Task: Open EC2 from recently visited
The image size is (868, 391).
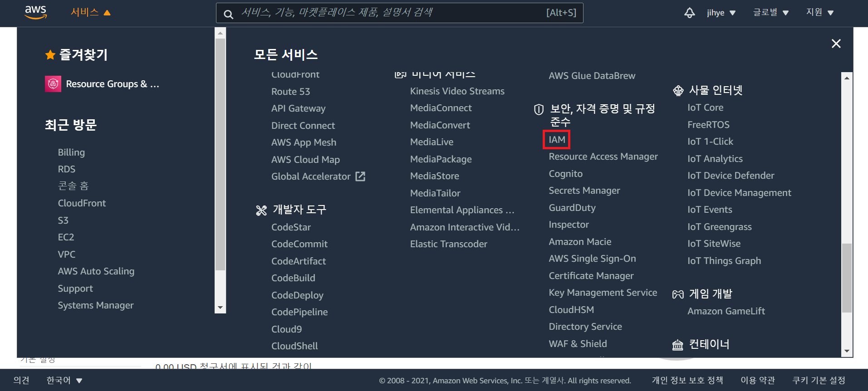Action: (66, 237)
